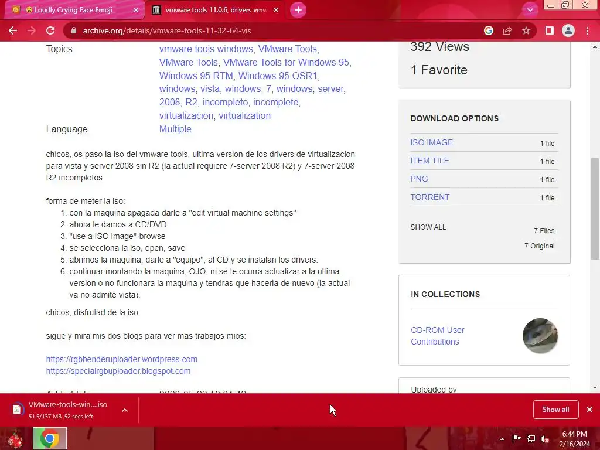This screenshot has height=450, width=600.
Task: Open the Windows Start button
Action: point(15,439)
